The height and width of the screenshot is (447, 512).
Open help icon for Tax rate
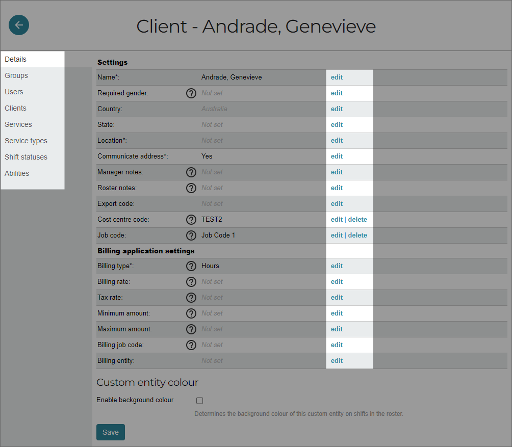pos(191,298)
